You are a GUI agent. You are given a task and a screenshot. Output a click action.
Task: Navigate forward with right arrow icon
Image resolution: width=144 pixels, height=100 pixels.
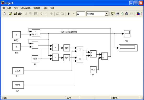[x=47, y=14]
